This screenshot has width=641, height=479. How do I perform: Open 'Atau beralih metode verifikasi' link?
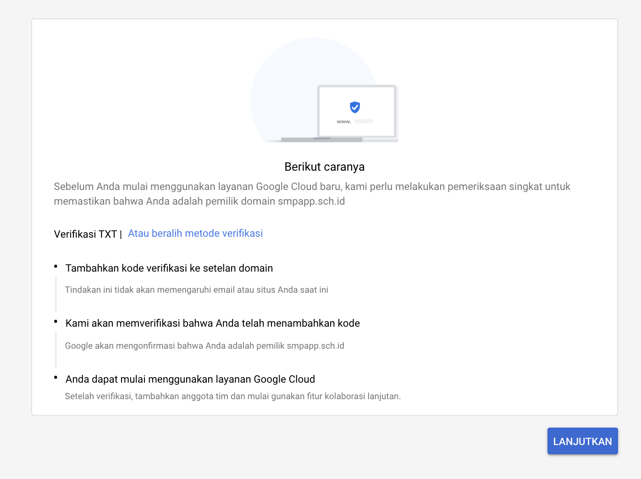point(195,233)
